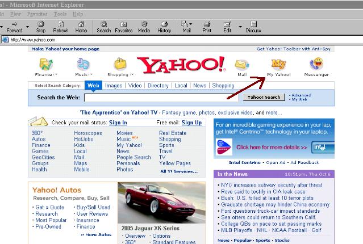
Task: Click the Yahoo! Search button
Action: pyautogui.click(x=264, y=98)
